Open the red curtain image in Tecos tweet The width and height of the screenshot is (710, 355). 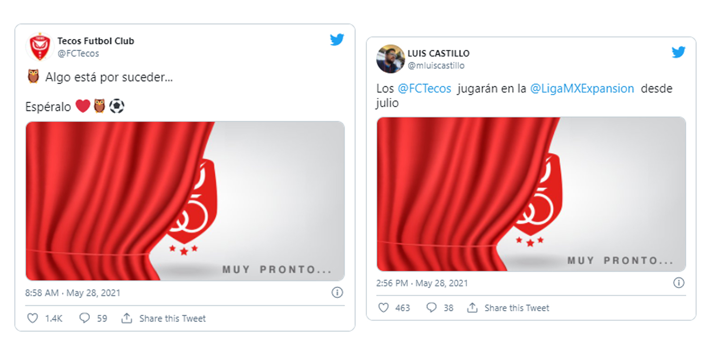point(185,201)
